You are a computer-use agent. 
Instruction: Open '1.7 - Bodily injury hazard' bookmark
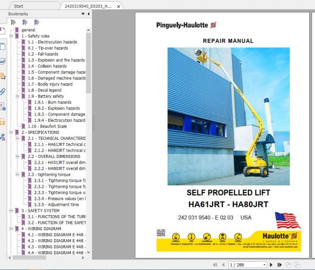50,84
